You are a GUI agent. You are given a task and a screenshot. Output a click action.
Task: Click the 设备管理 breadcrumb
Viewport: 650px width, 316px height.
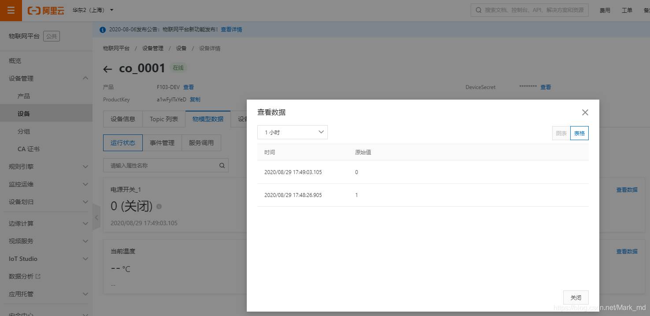click(152, 48)
